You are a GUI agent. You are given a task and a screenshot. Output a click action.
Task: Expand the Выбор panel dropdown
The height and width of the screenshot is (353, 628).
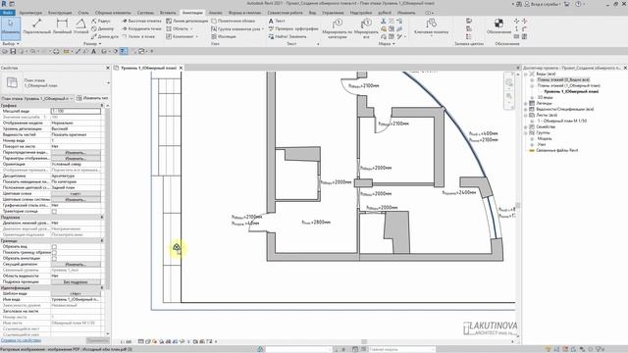click(x=18, y=43)
